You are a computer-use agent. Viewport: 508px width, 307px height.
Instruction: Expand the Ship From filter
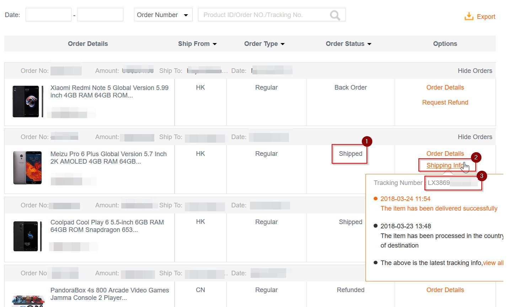[197, 44]
